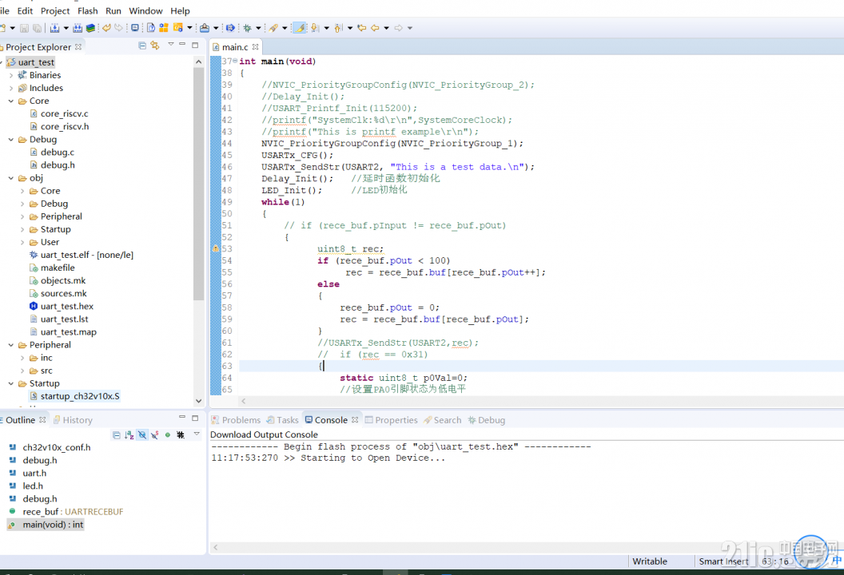This screenshot has height=575, width=844.
Task: Minimize the Project Explorer panel
Action: point(182,44)
